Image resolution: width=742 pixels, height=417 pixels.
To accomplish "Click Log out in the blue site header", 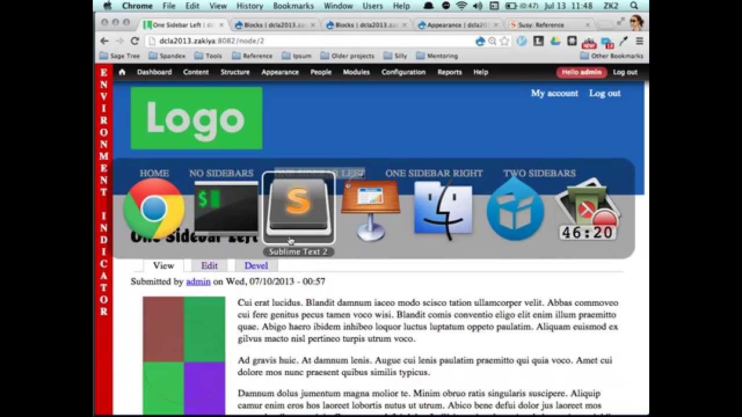I will tap(605, 93).
